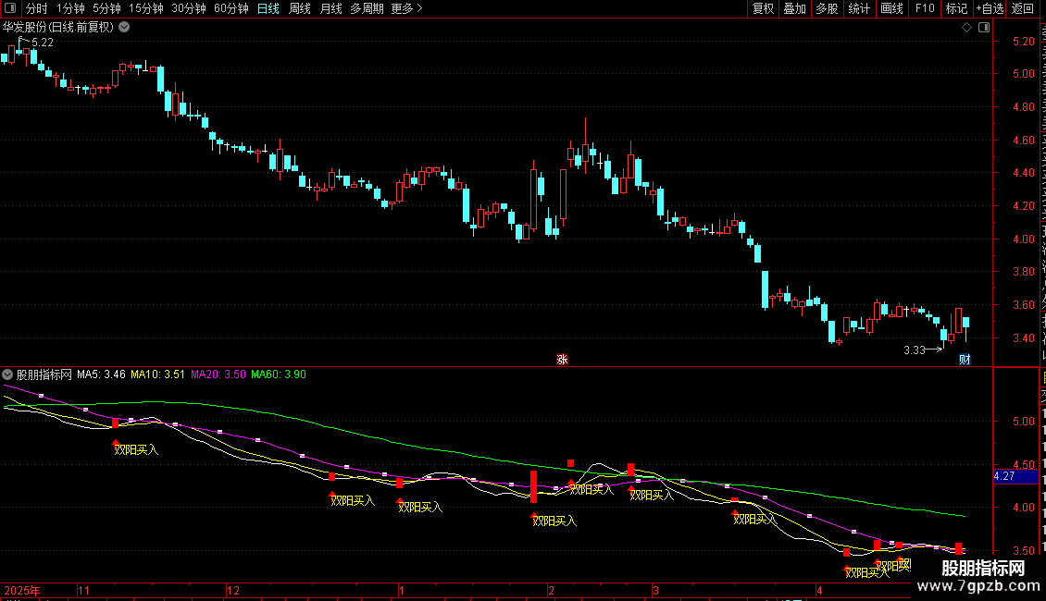
Task: Expand the 股朋指标网 indicator dropdown
Action: click(x=7, y=374)
